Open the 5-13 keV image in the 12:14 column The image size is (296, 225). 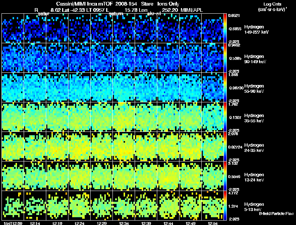pyautogui.click(x=35, y=205)
